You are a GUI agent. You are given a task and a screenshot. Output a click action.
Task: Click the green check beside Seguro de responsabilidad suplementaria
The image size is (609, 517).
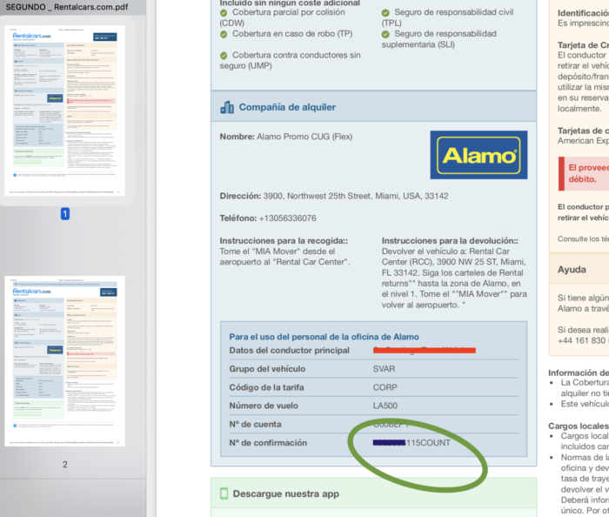coord(385,34)
